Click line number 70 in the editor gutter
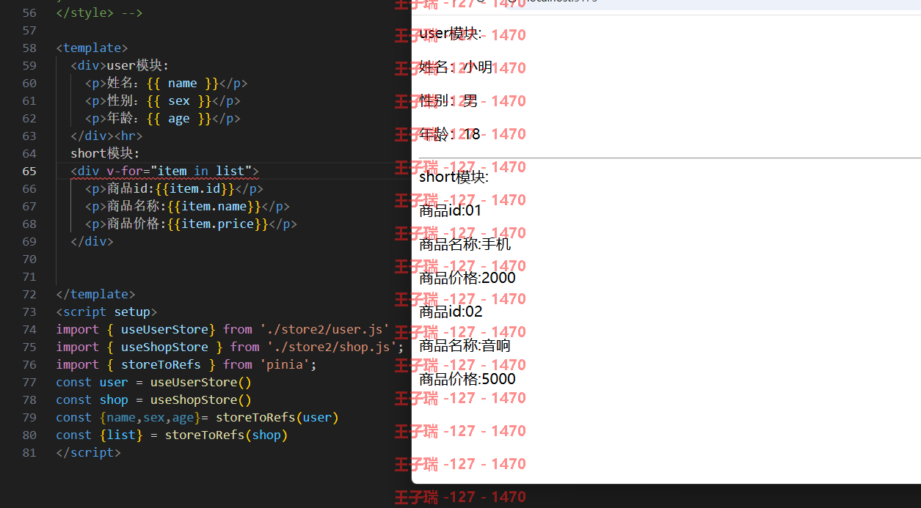The height and width of the screenshot is (508, 921). pyautogui.click(x=29, y=259)
